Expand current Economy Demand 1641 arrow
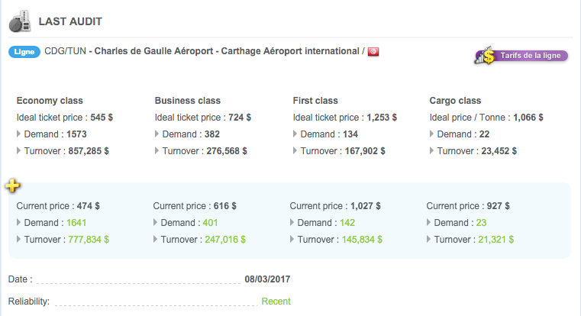 click(x=18, y=222)
